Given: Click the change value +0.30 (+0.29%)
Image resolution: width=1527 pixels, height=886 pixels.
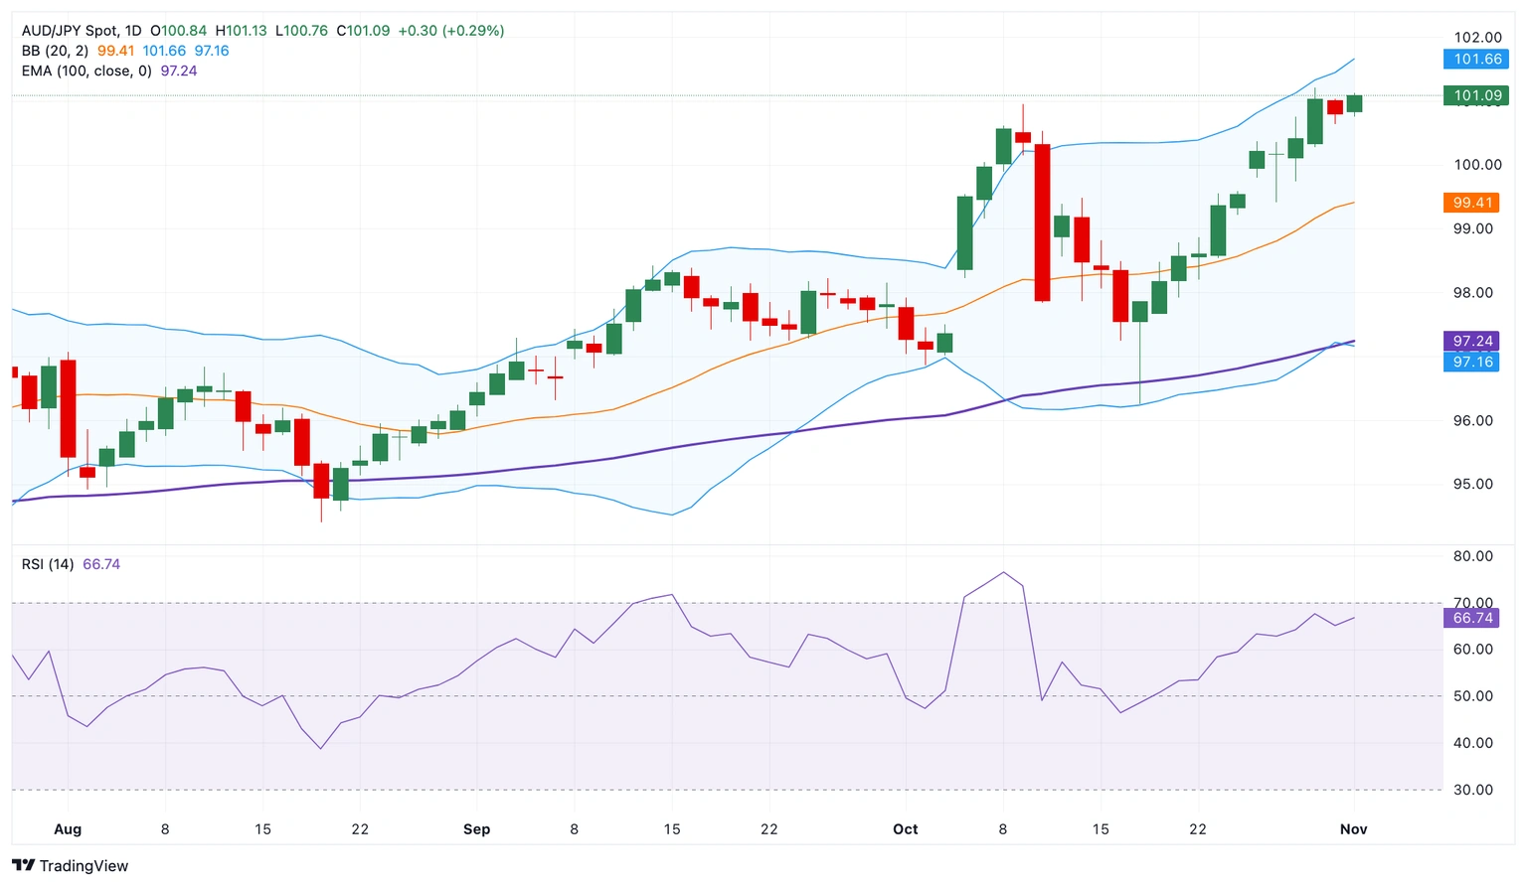Looking at the screenshot, I should click(x=452, y=31).
